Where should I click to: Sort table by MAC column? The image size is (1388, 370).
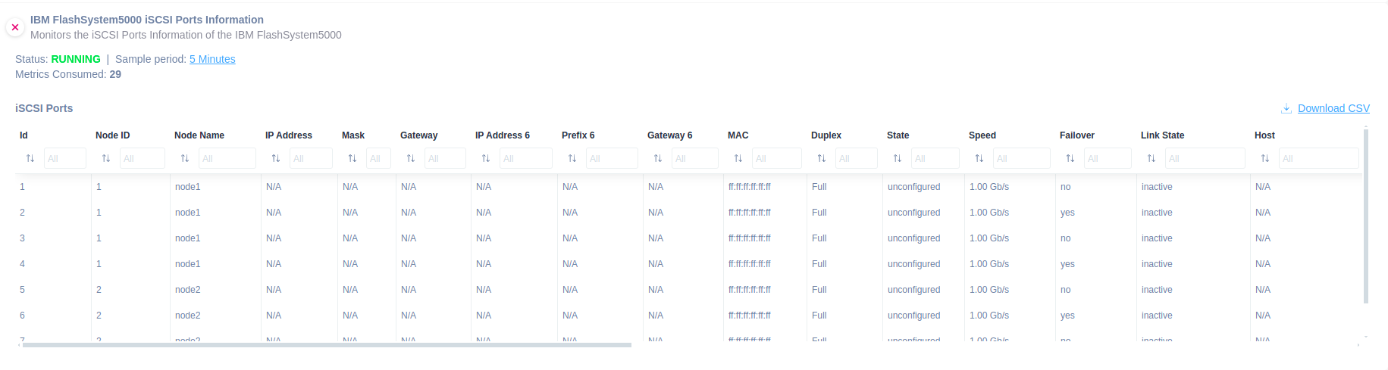pos(738,158)
